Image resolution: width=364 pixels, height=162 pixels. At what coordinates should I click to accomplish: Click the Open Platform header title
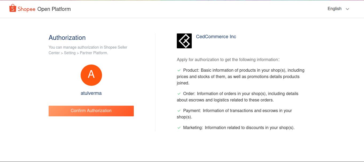(54, 9)
